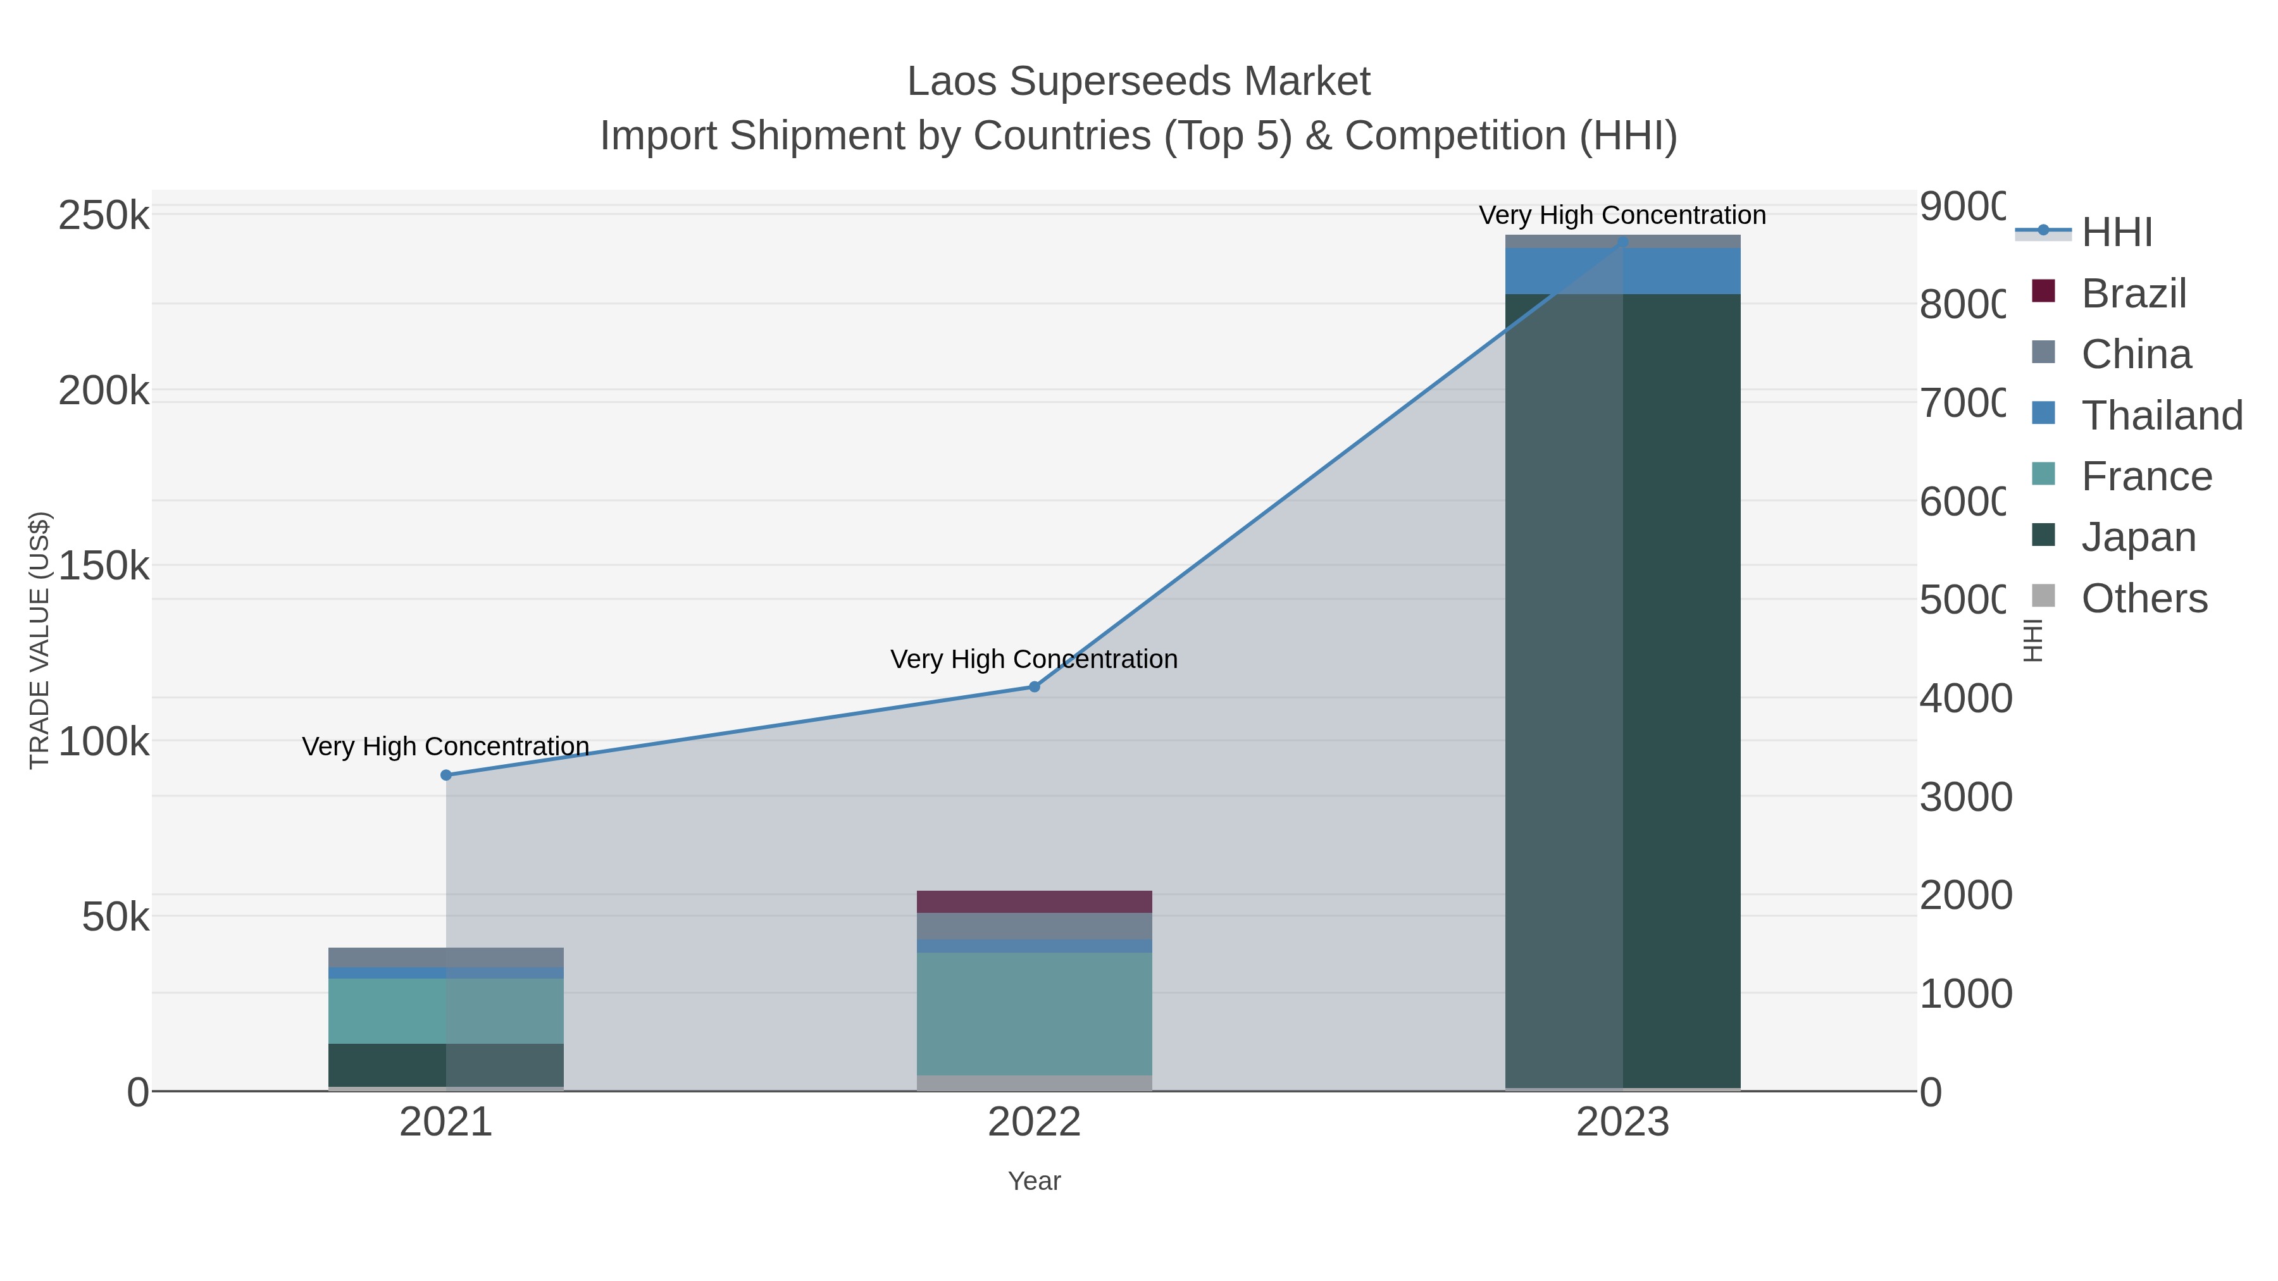Toggle the HHI legend entry
The width and height of the screenshot is (2278, 1281).
click(x=2084, y=233)
